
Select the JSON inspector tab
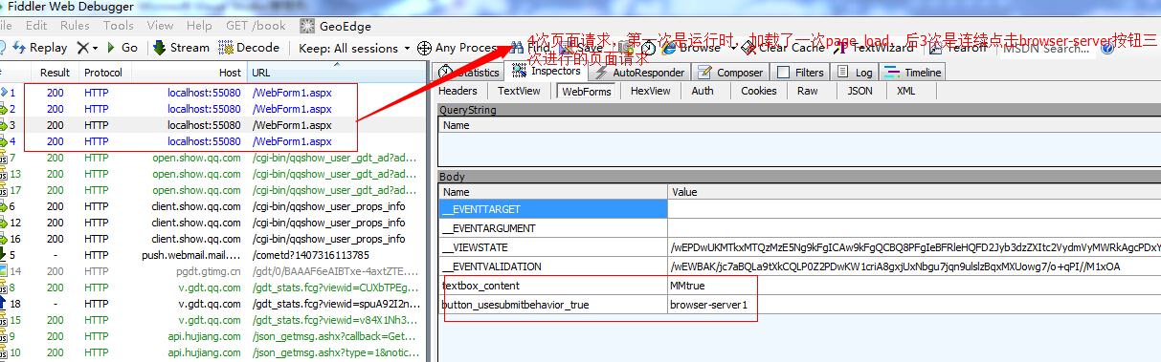point(860,91)
